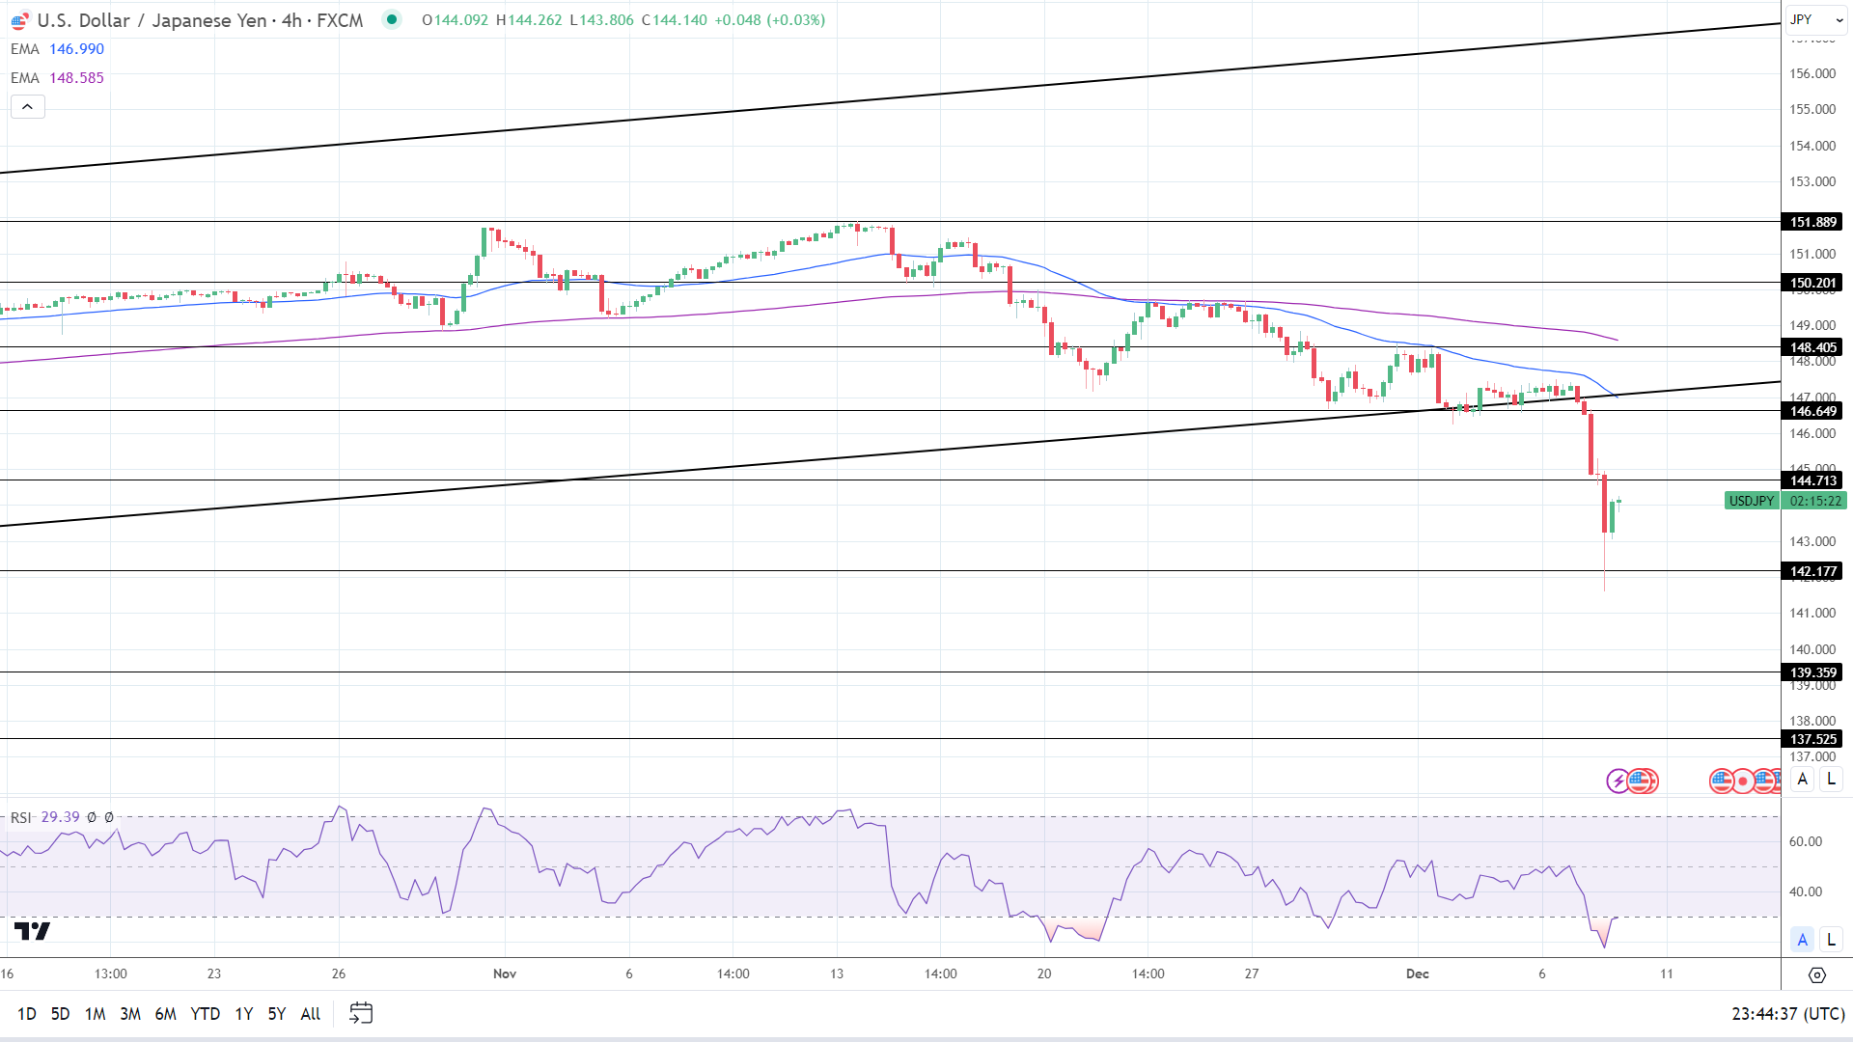1853x1042 pixels.
Task: Toggle auto scale on RSI pane
Action: click(x=1802, y=939)
